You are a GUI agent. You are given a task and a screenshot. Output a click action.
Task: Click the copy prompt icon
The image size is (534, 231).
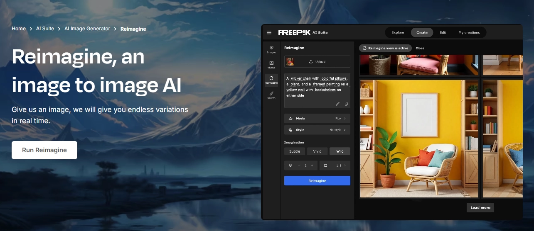coord(346,104)
